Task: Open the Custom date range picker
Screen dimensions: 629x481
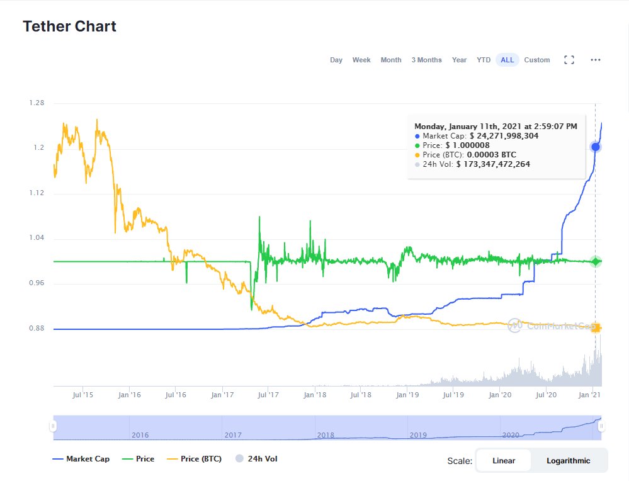Action: pyautogui.click(x=536, y=60)
